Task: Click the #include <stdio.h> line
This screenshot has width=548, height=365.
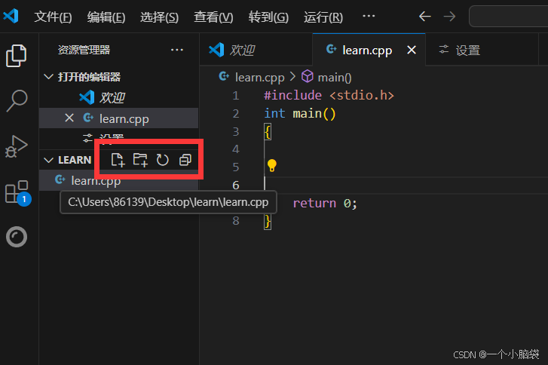Action: click(329, 95)
